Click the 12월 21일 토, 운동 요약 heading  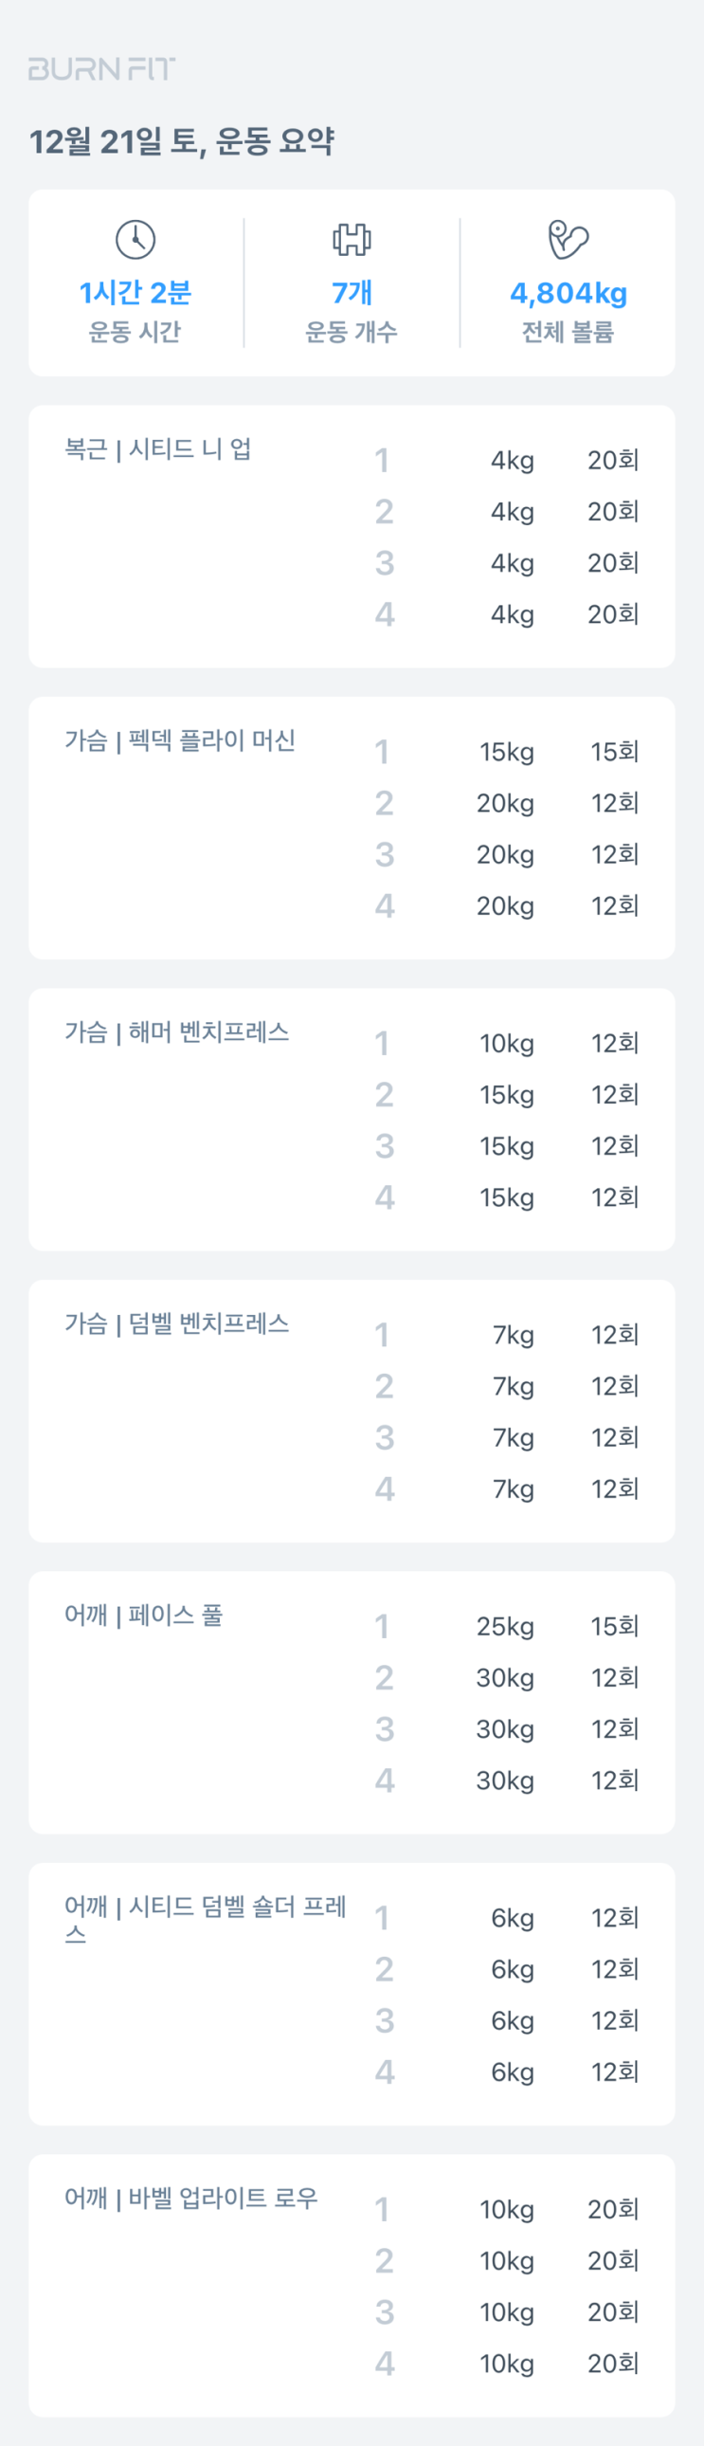[x=181, y=142]
